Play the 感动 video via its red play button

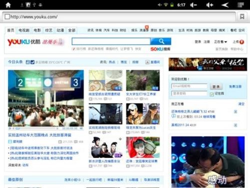coord(182,179)
